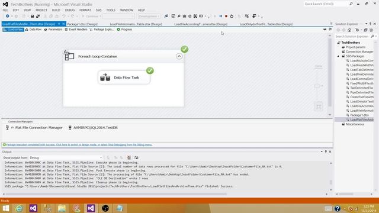Viewport: 379px width, 213px height.
Task: Click the AAMIRPC\SQL2014.TestDB connection icon
Action: coord(70,128)
